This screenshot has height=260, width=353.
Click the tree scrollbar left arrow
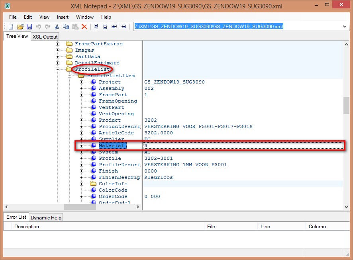click(x=6, y=207)
